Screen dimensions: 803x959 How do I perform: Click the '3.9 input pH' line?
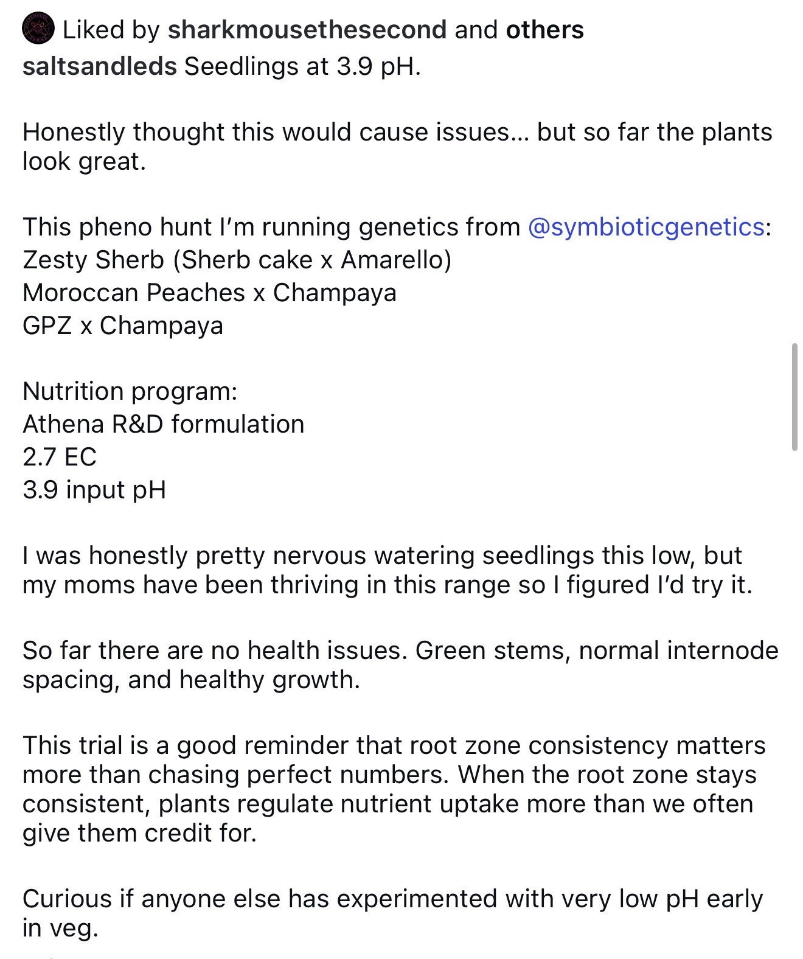tap(94, 490)
